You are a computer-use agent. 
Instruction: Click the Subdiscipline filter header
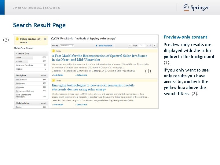click(x=31, y=103)
